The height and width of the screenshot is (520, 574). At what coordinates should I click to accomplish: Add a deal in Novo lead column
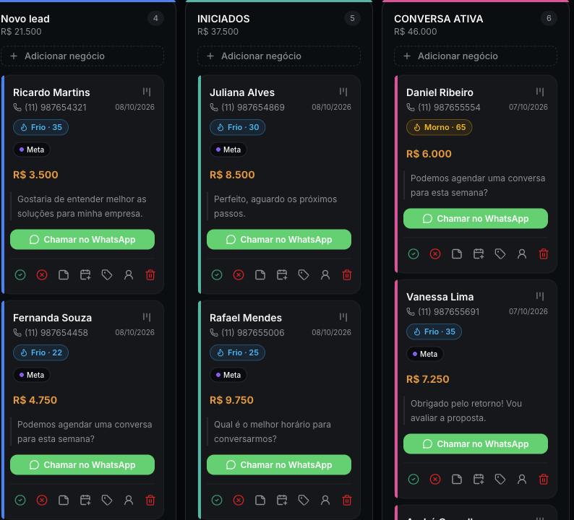[82, 56]
